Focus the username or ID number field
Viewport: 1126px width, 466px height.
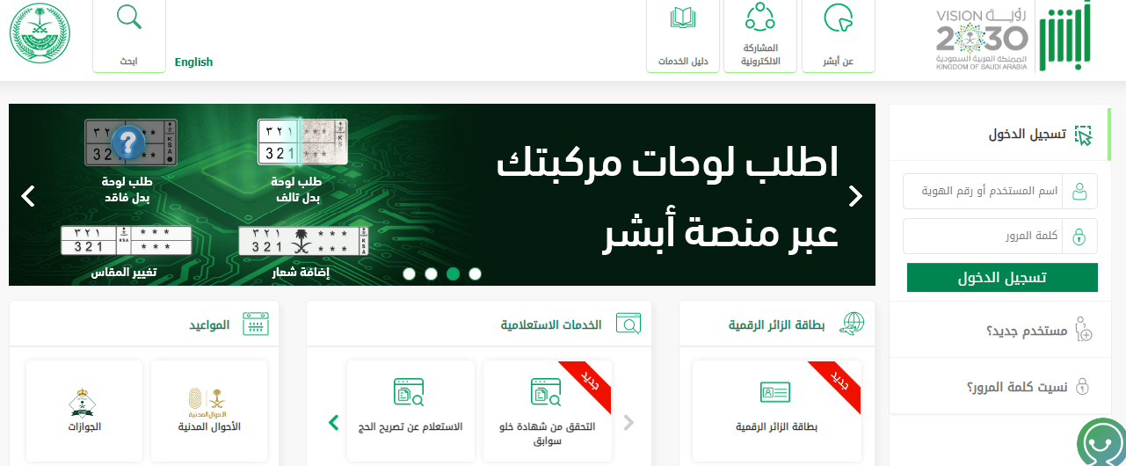pyautogui.click(x=1000, y=191)
